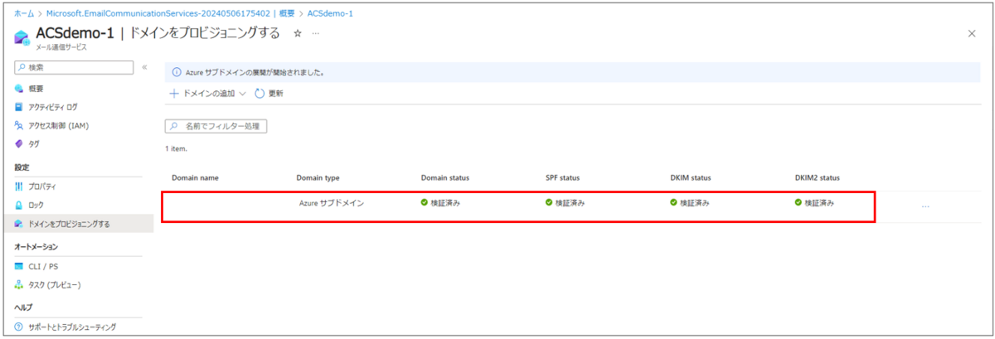Sort by the Domain name column header
Viewport: 995px width, 339px height.
click(195, 177)
